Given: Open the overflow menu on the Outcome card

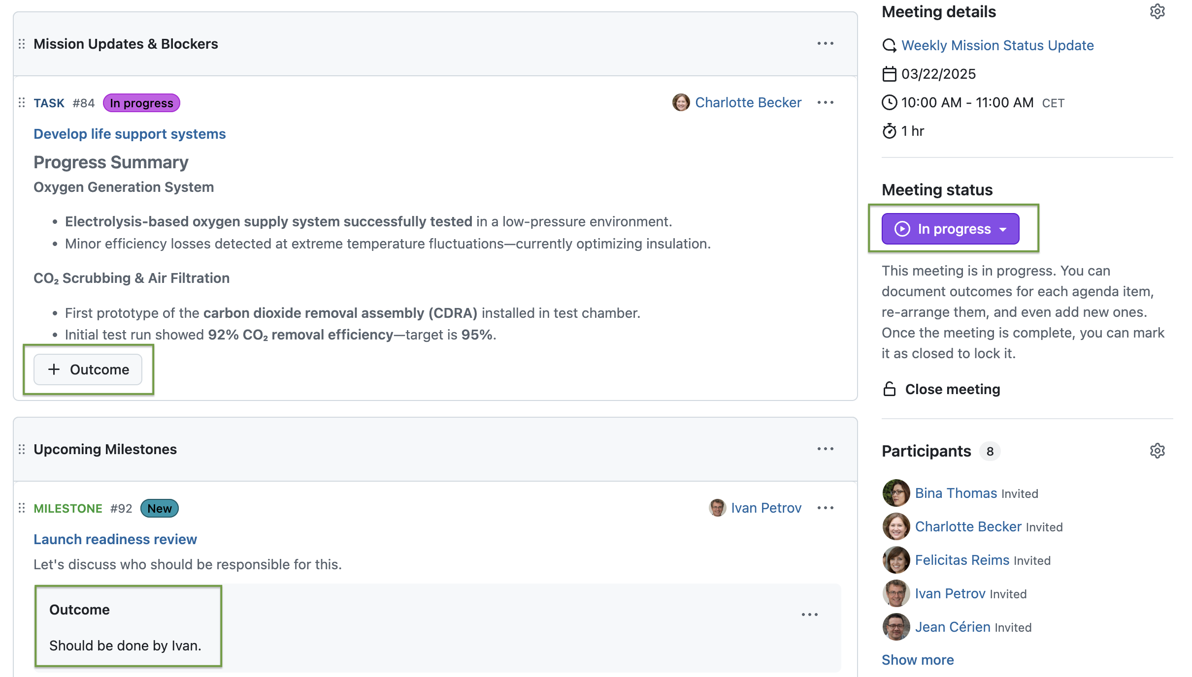Looking at the screenshot, I should click(809, 614).
